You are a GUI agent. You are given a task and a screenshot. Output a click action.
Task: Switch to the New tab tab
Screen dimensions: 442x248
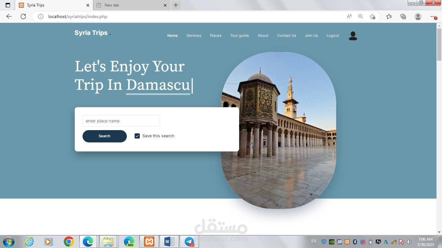click(x=131, y=5)
